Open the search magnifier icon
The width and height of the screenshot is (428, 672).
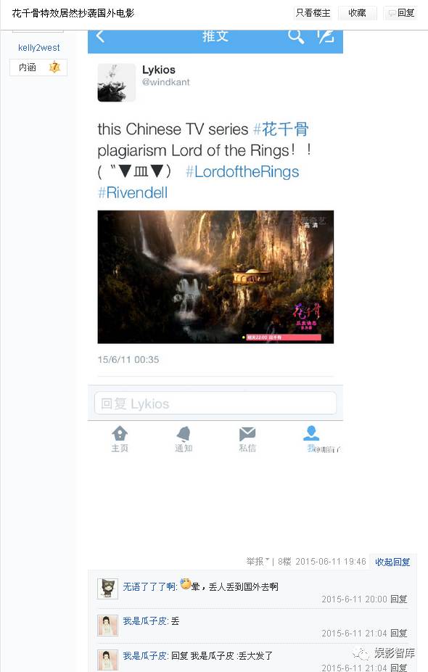point(296,36)
